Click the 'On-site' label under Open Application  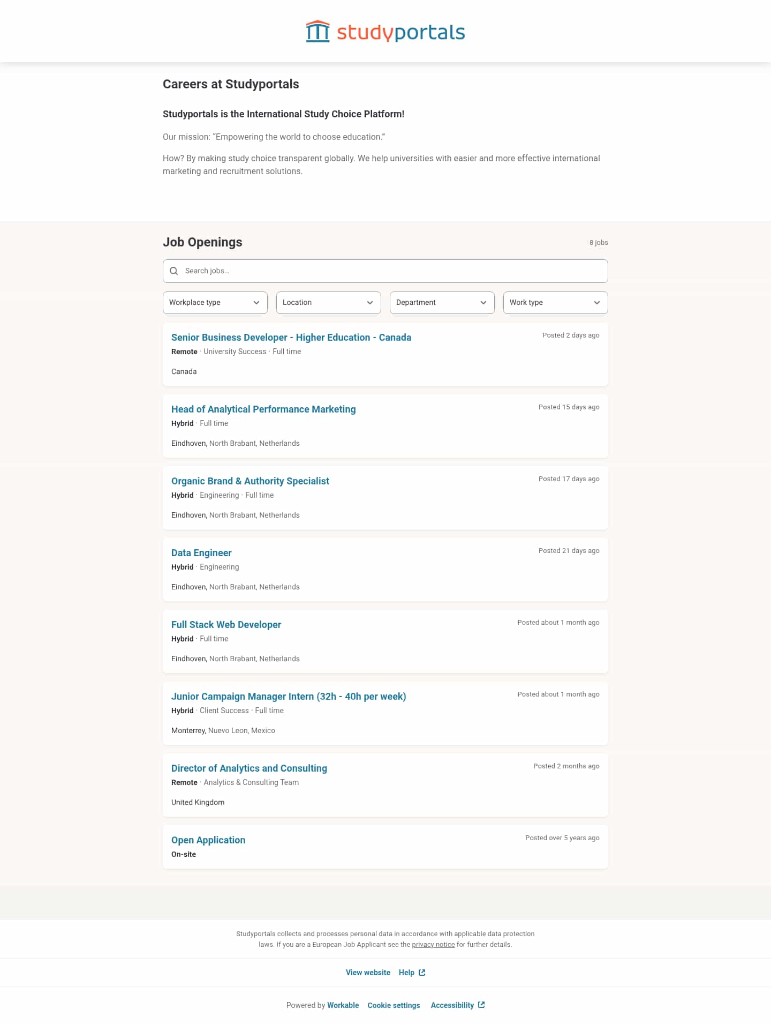pos(184,855)
